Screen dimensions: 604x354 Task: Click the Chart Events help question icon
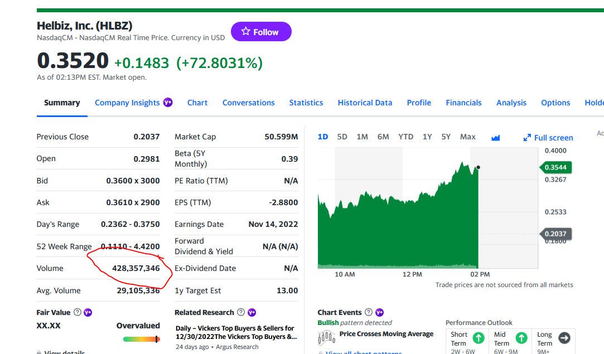click(x=369, y=312)
